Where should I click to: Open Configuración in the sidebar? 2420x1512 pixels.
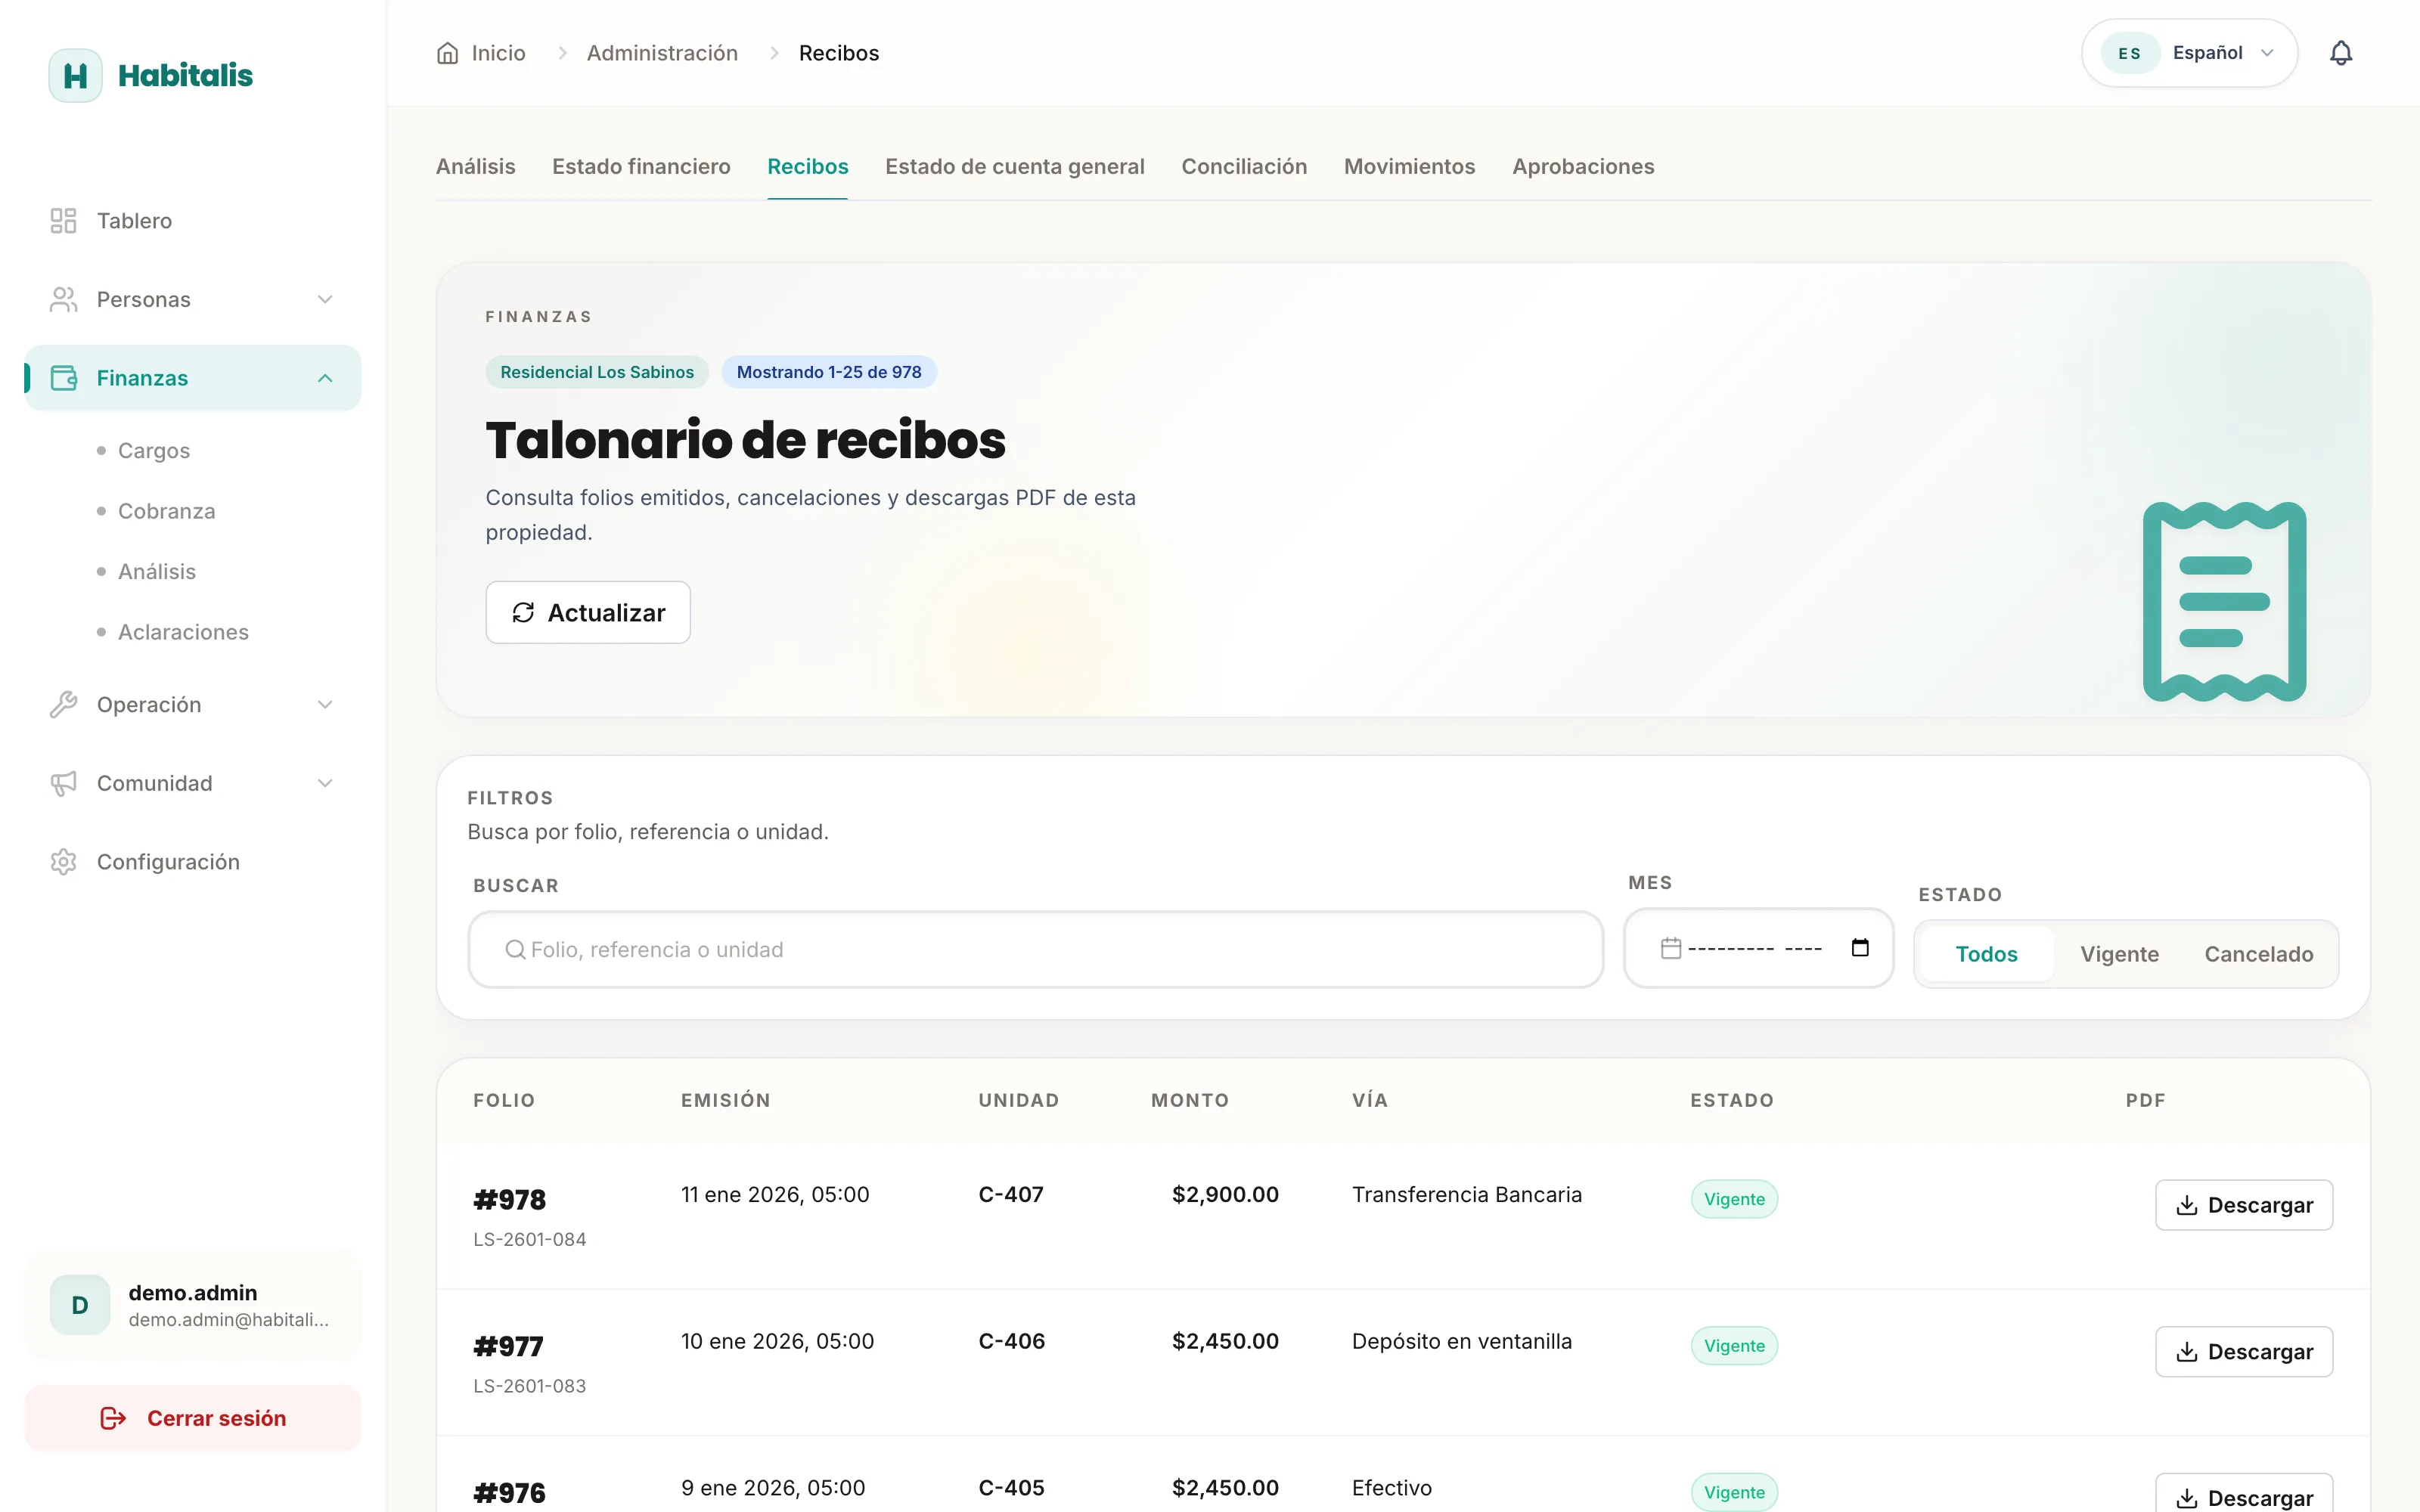pyautogui.click(x=193, y=862)
